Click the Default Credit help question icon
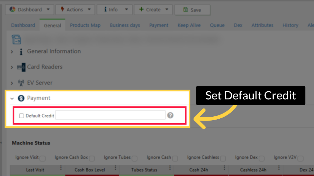Screen dimensions: 314x176 coord(170,115)
